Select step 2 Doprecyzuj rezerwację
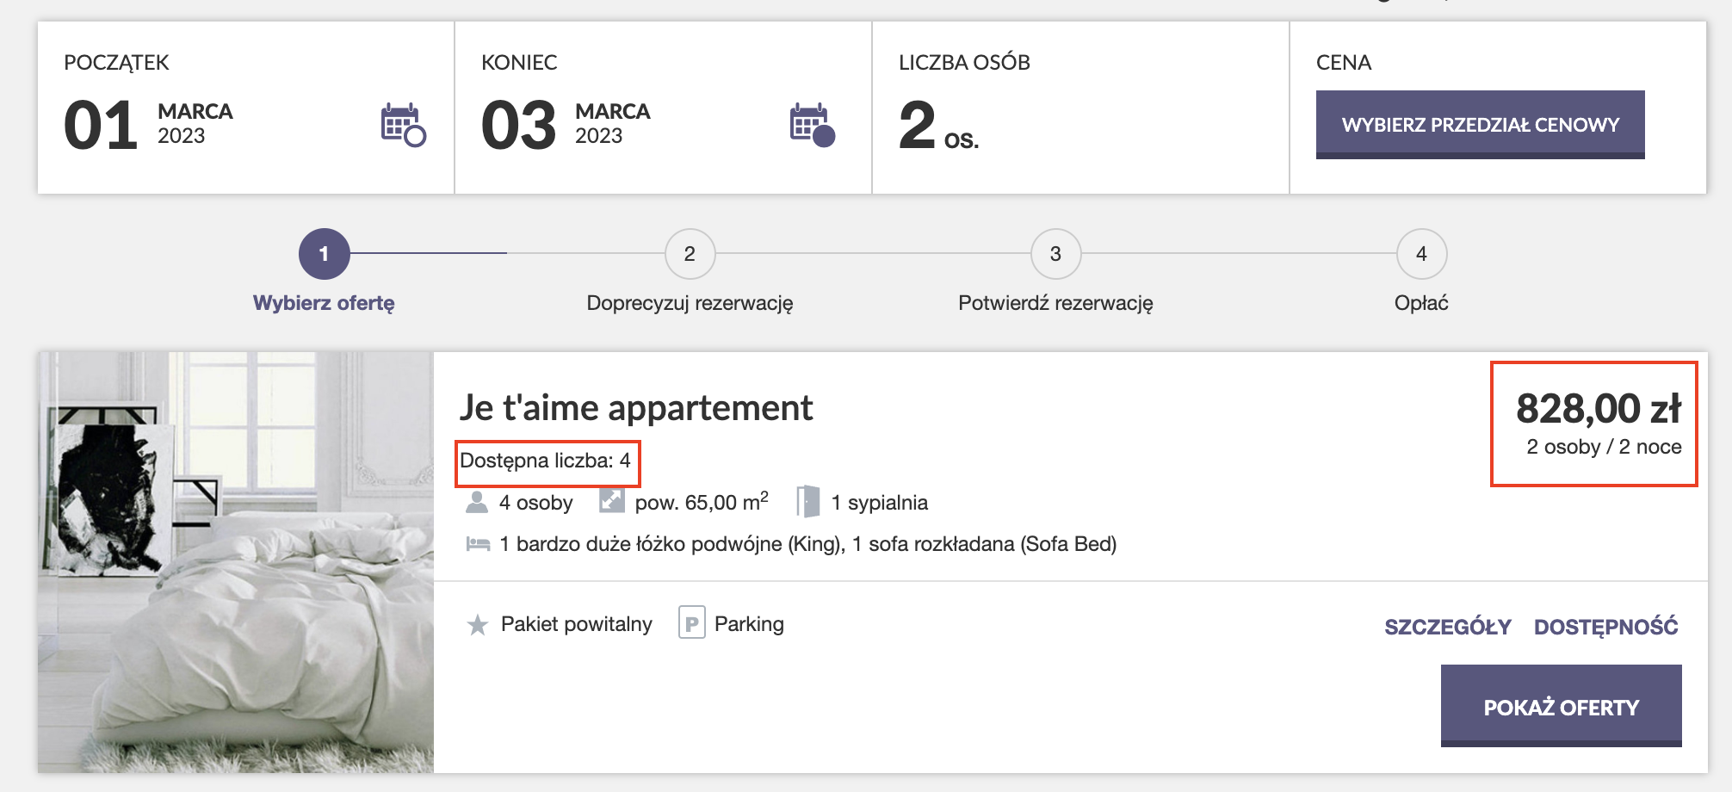This screenshot has height=792, width=1732. pos(689,254)
